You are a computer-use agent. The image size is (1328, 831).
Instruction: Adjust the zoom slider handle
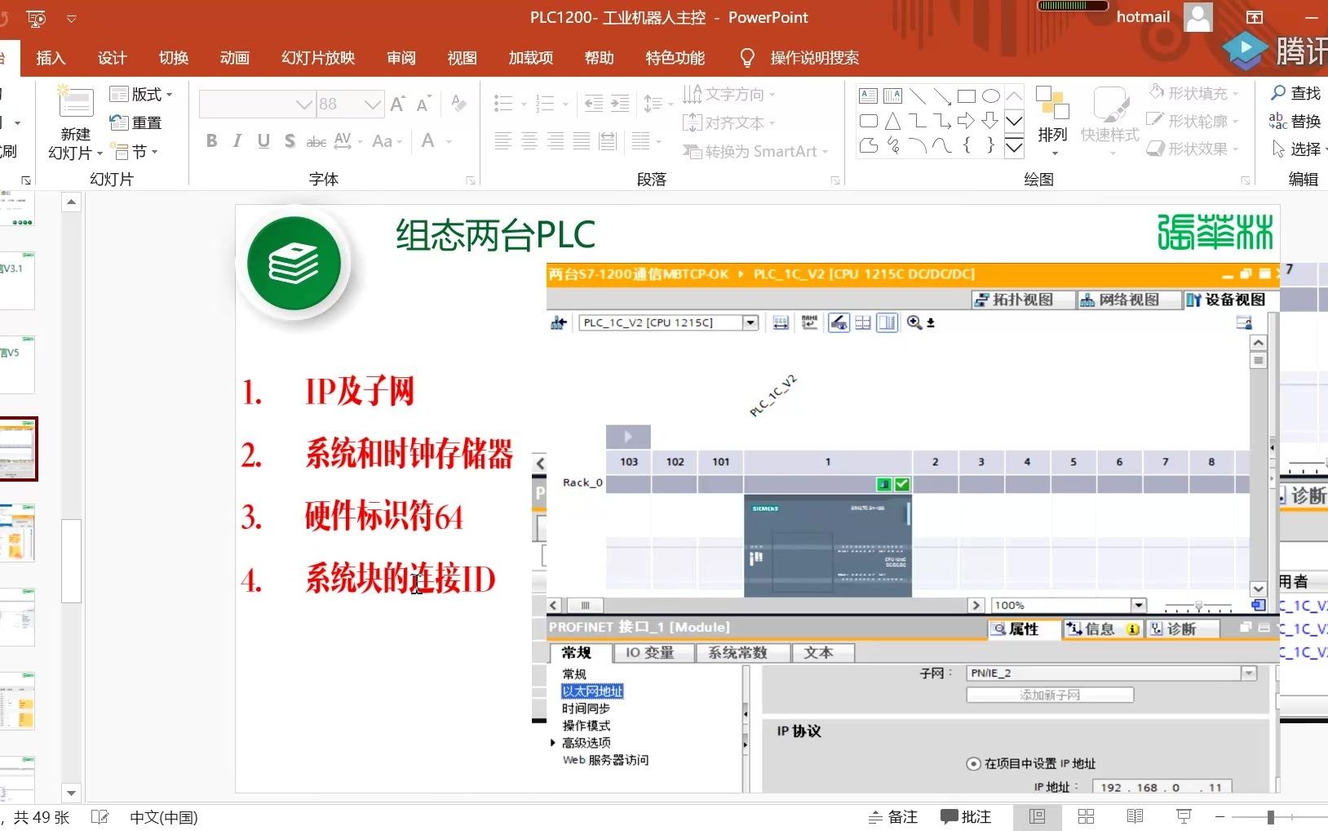[1271, 817]
